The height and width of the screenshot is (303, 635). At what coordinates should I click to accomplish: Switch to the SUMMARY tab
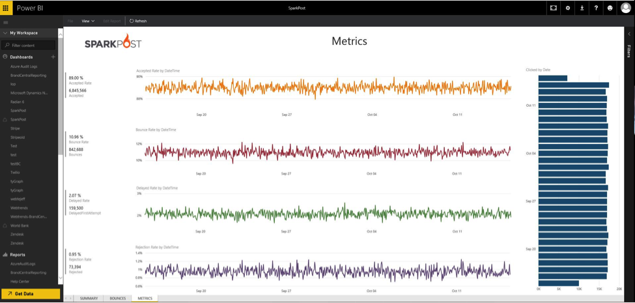coord(89,298)
